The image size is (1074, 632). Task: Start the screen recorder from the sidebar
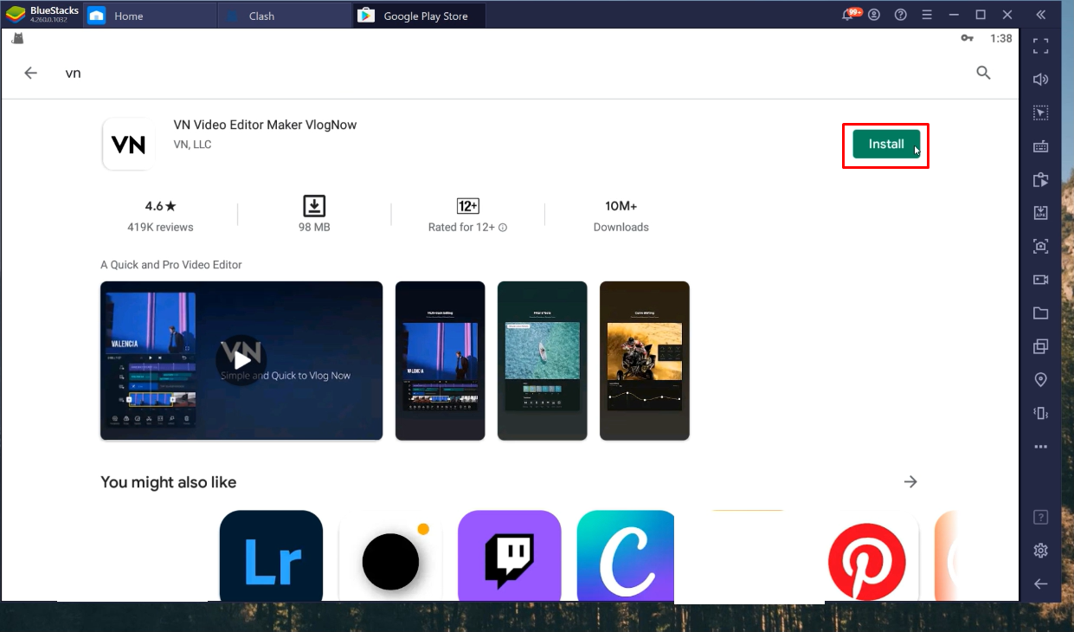point(1040,279)
